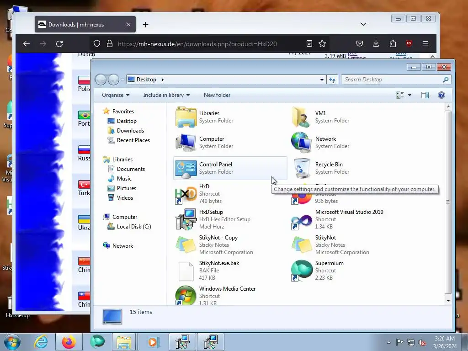The width and height of the screenshot is (468, 351).
Task: Open Recent Places in navigation pane
Action: [x=133, y=140]
